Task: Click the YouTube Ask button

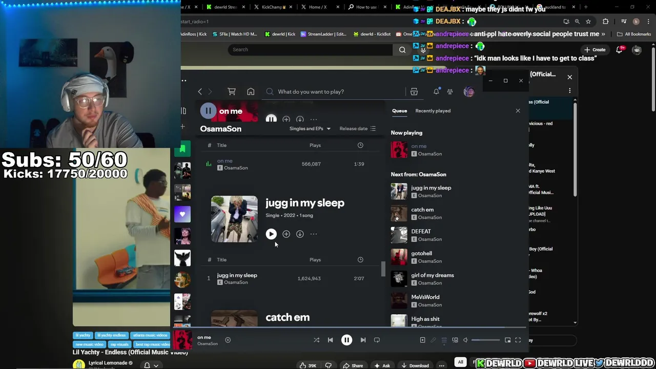Action: tap(382, 365)
